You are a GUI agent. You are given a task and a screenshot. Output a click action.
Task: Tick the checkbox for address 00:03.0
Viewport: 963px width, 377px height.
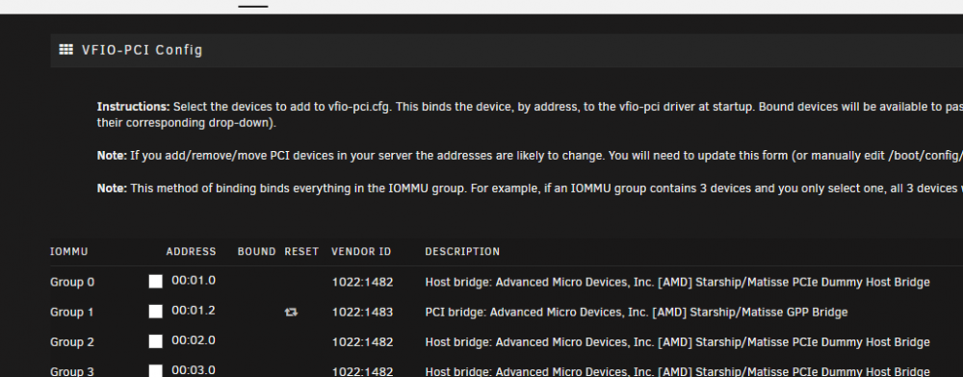[x=155, y=370]
